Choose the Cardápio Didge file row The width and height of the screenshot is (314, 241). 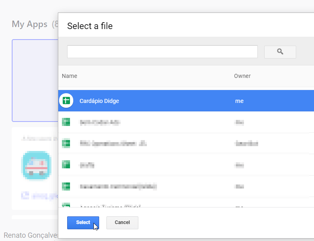pos(162,101)
